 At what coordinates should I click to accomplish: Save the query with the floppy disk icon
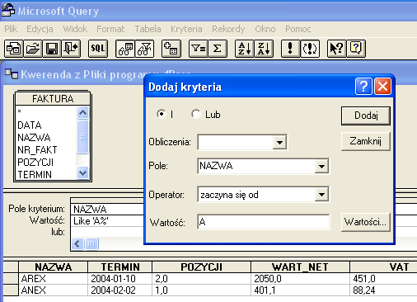click(x=52, y=49)
